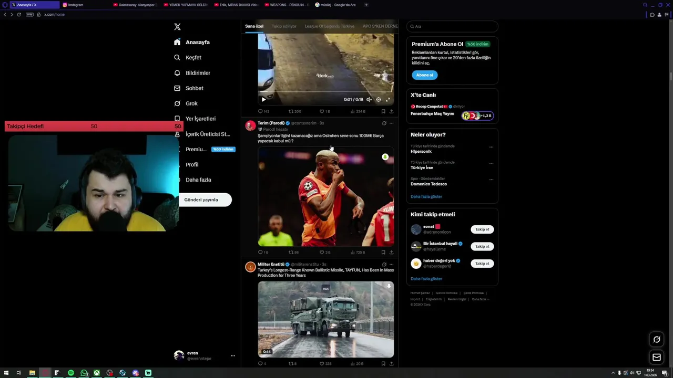The image size is (673, 378).
Task: Open a new browser tab with plus
Action: (x=366, y=5)
